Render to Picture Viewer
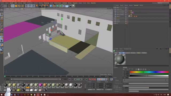 pos(44,6)
